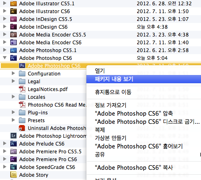Expand the Presets subfolder
The height and width of the screenshot is (180, 201).
13,120
